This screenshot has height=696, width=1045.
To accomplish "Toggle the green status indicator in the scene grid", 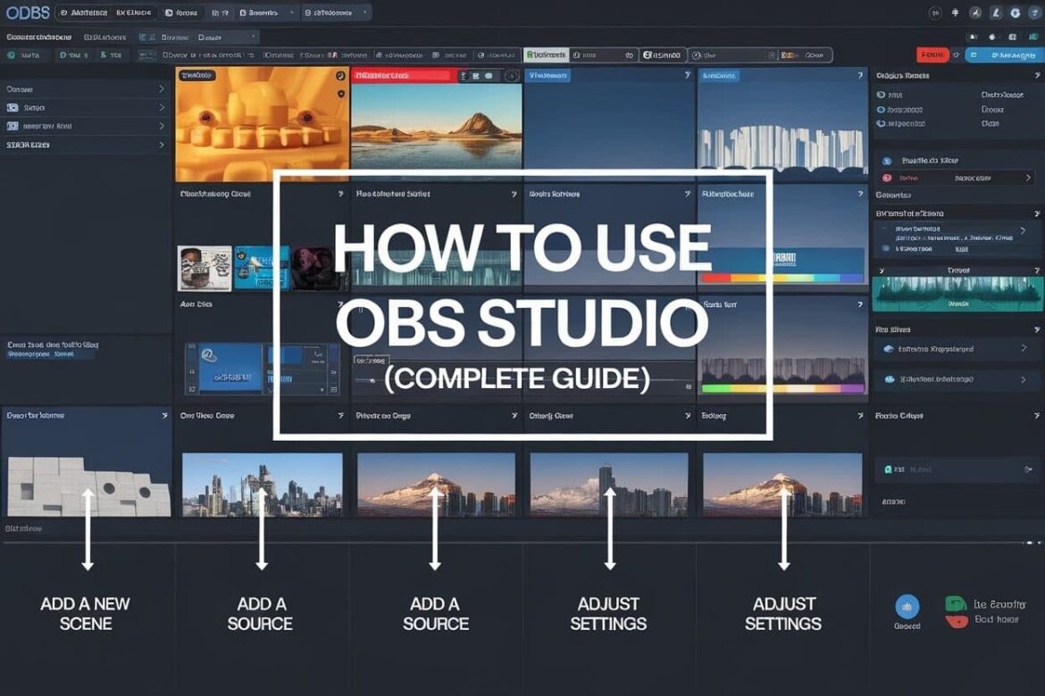I will tap(715, 388).
